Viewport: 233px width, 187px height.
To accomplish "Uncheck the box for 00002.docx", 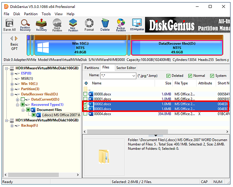I will 85,104.
